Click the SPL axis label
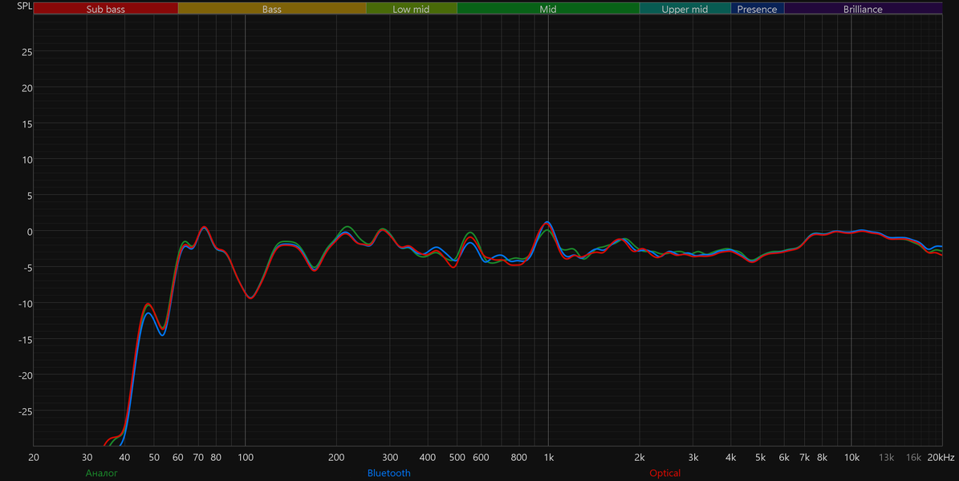This screenshot has height=481, width=959. (24, 6)
